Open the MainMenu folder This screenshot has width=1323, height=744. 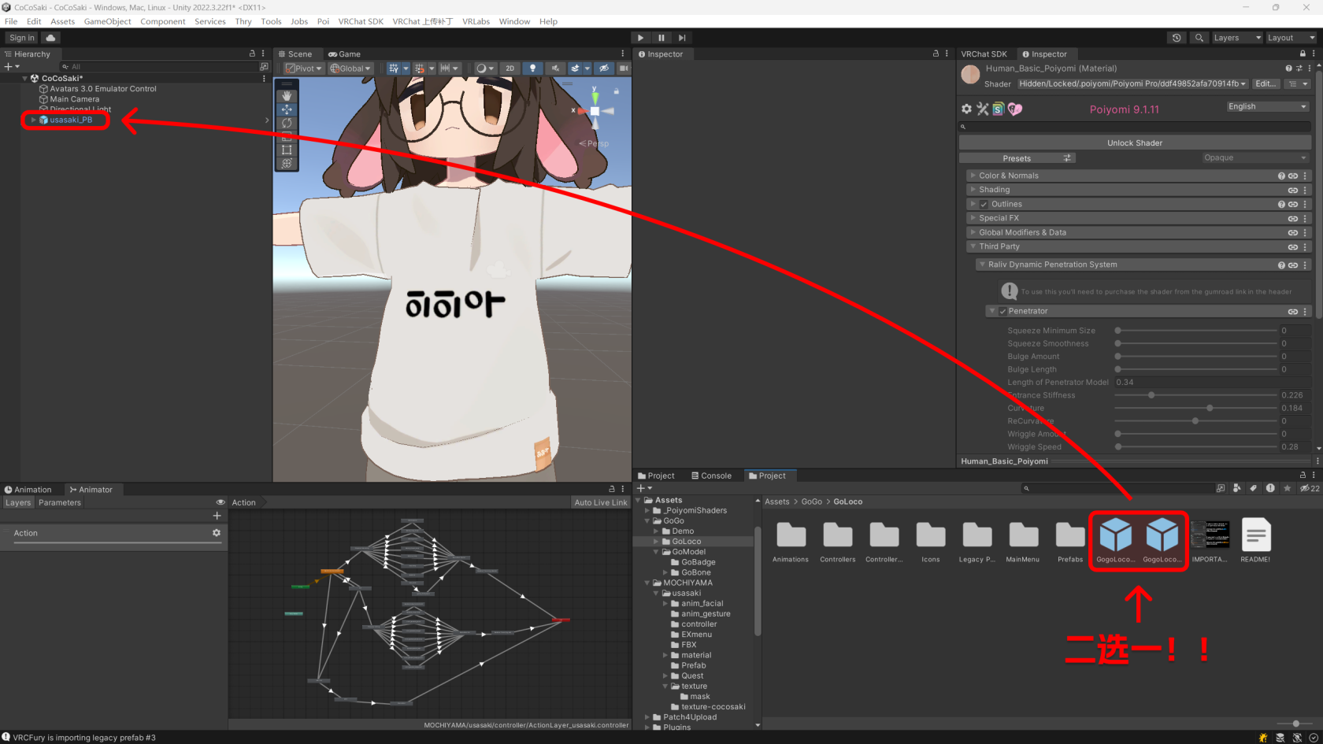[1023, 540]
